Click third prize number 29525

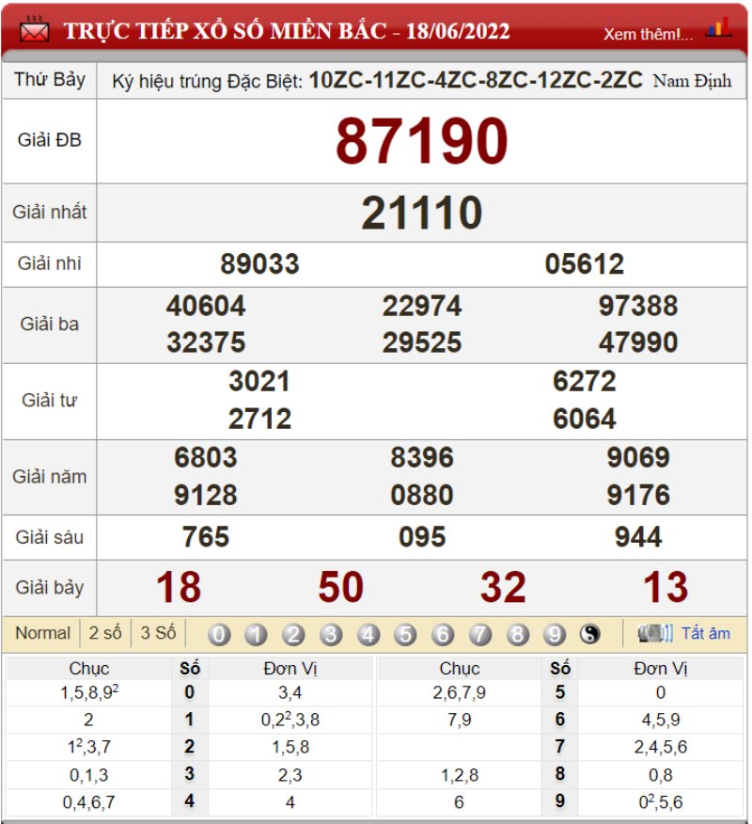[x=422, y=342]
